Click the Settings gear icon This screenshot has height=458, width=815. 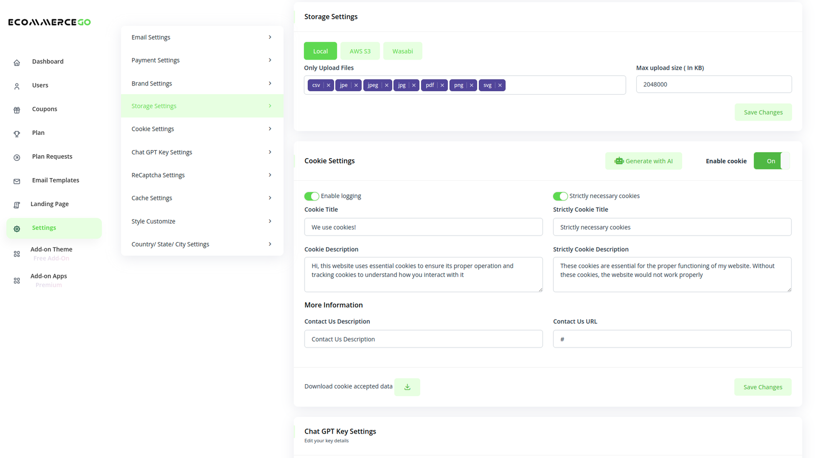click(17, 229)
